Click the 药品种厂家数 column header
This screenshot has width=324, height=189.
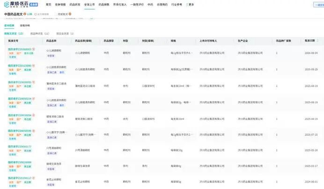tap(284, 41)
